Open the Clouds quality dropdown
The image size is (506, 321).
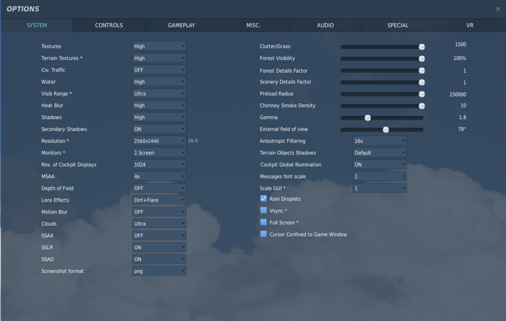[159, 223]
